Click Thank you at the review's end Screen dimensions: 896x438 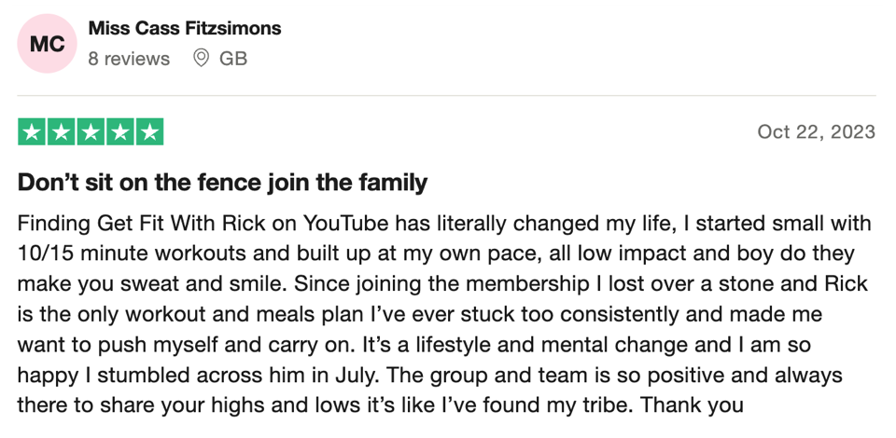(x=692, y=405)
